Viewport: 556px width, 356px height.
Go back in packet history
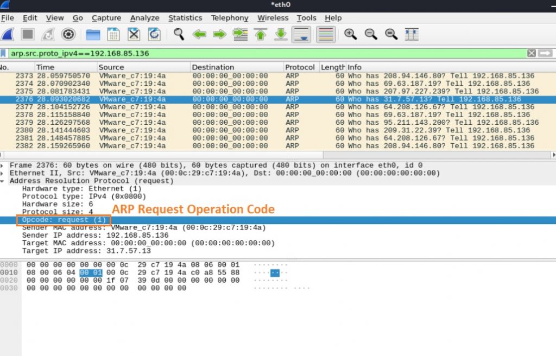[x=199, y=34]
